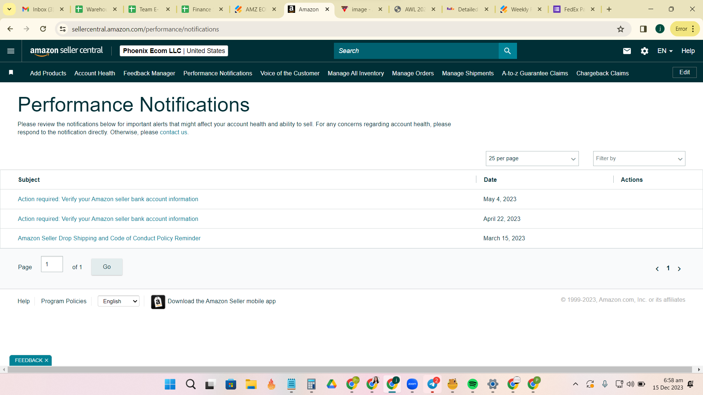Open Telegram from the taskbar
The width and height of the screenshot is (703, 395).
click(x=432, y=384)
